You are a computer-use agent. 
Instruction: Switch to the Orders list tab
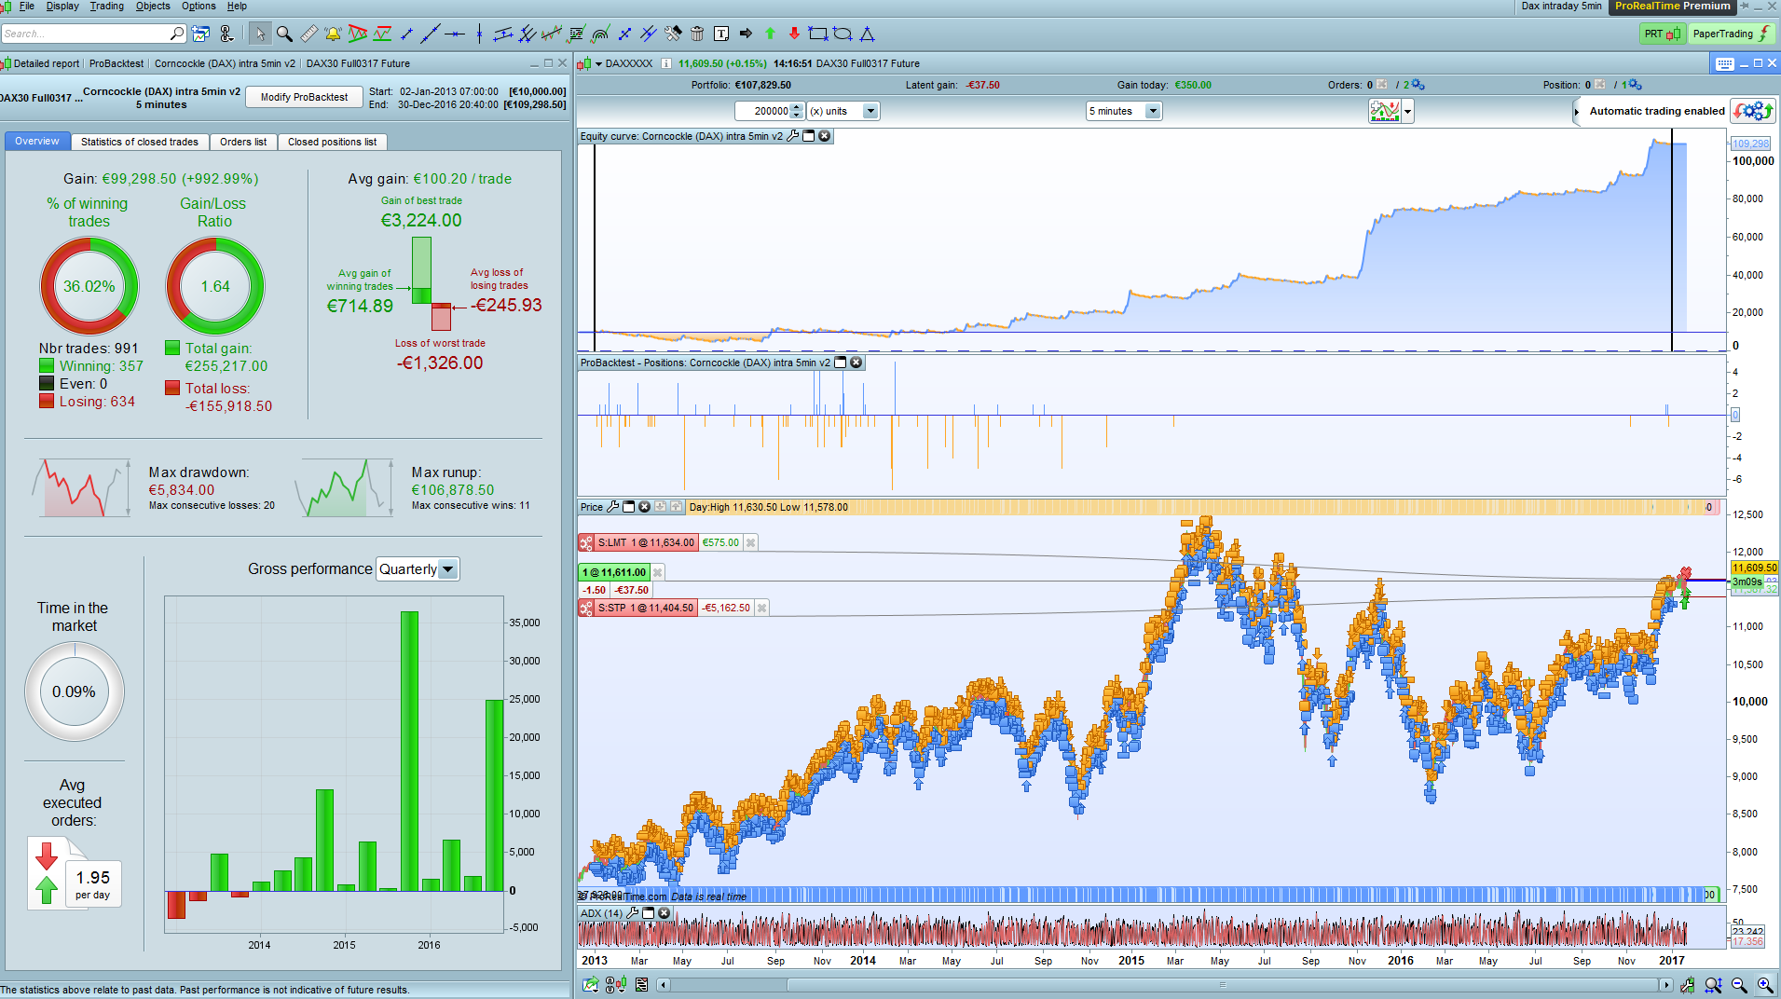pyautogui.click(x=243, y=142)
